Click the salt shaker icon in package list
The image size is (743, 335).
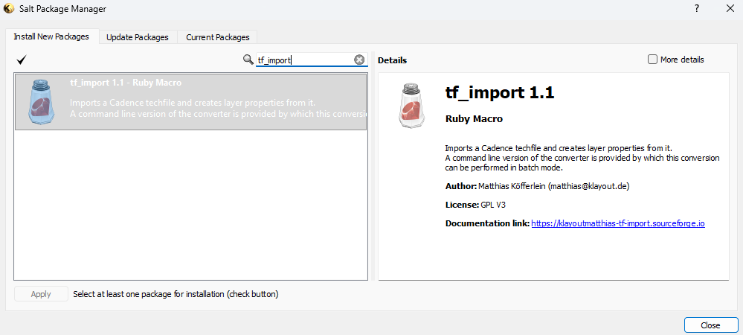point(41,100)
